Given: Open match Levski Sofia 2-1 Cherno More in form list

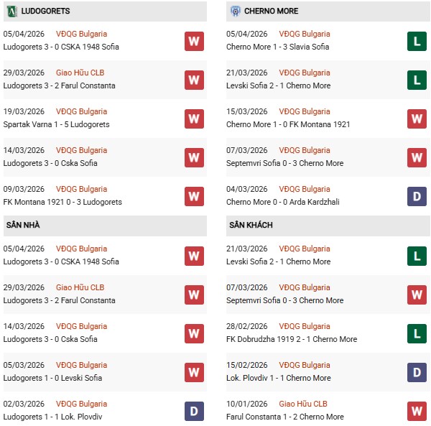Looking at the screenshot, I should (278, 85).
